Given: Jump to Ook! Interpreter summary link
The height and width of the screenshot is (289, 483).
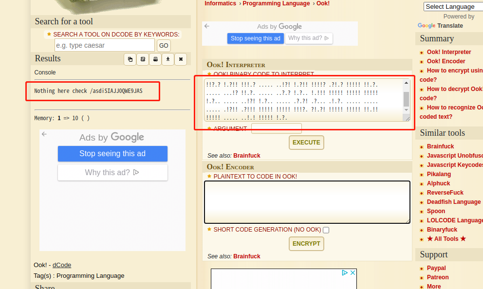Looking at the screenshot, I should (449, 52).
